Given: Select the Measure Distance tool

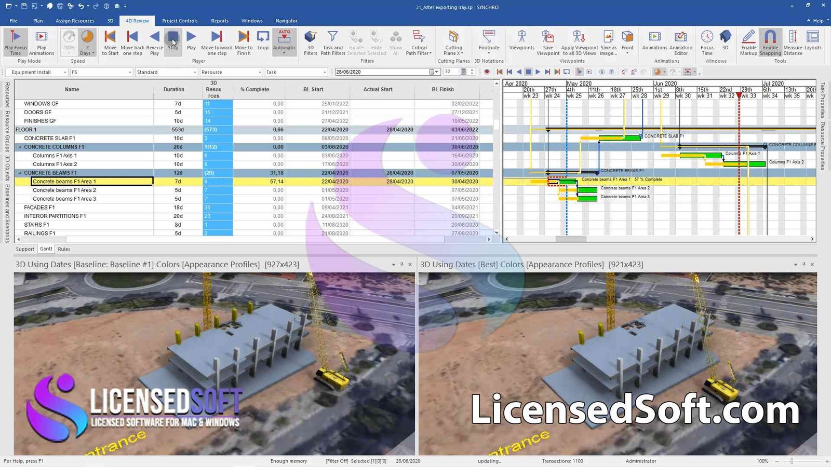Looking at the screenshot, I should click(x=793, y=43).
